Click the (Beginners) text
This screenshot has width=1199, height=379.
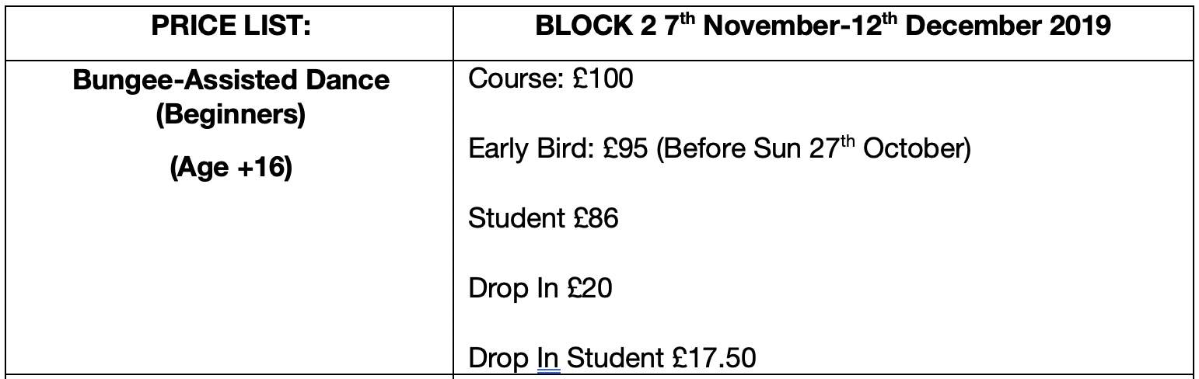pyautogui.click(x=231, y=115)
